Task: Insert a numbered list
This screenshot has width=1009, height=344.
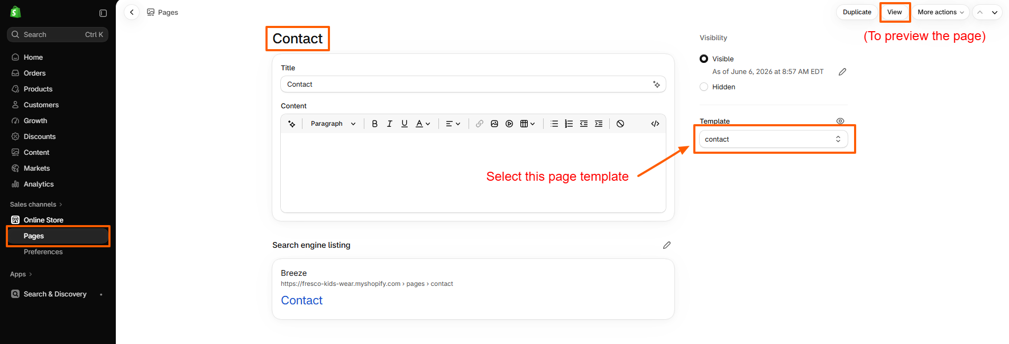Action: pyautogui.click(x=569, y=124)
